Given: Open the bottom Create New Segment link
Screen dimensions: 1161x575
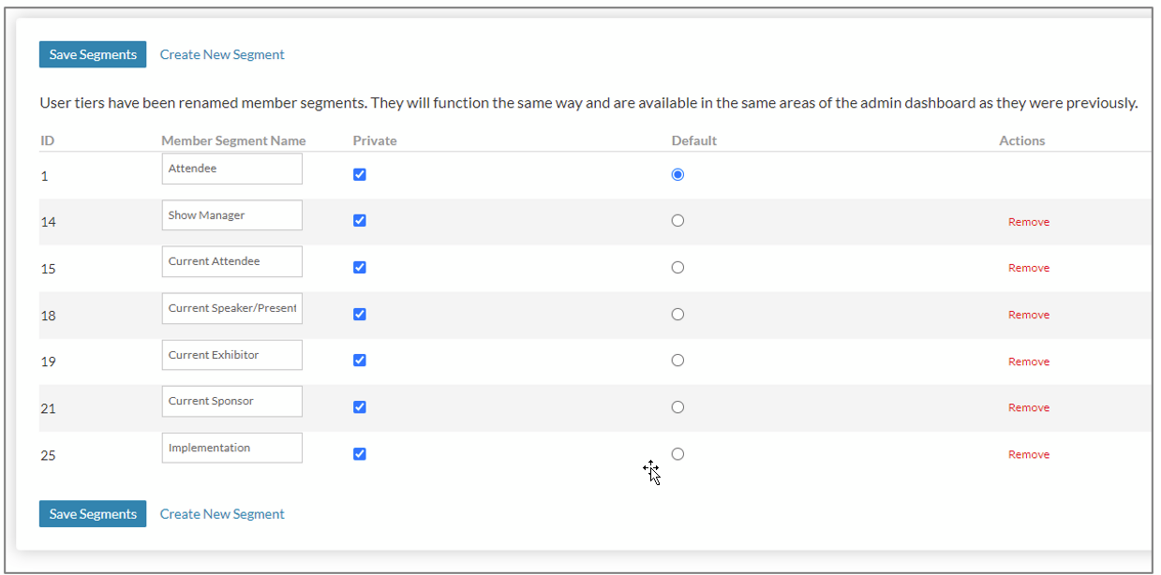Looking at the screenshot, I should 222,513.
